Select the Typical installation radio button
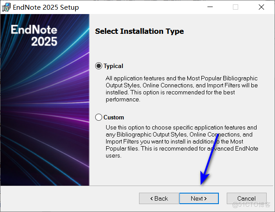This screenshot has height=212, width=275. click(99, 66)
